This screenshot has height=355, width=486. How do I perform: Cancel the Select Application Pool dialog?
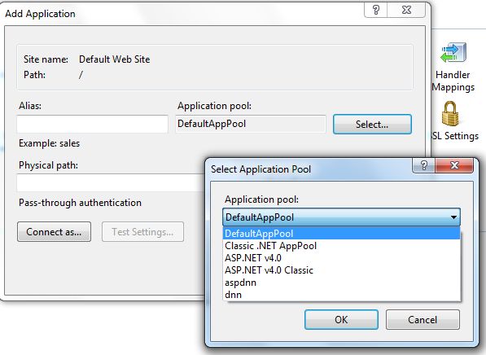click(423, 319)
